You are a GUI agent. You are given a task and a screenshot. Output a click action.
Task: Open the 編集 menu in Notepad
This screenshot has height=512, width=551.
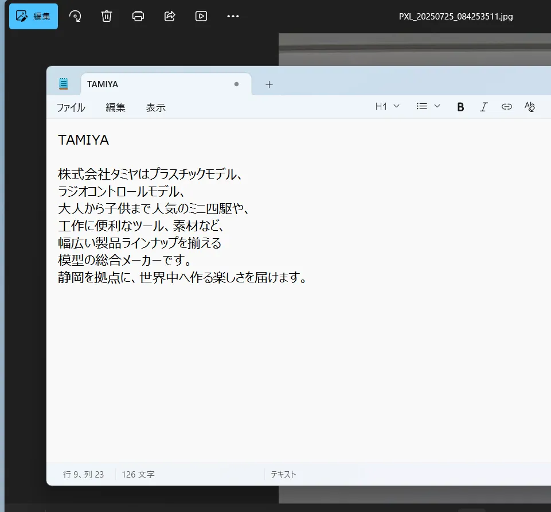point(116,107)
